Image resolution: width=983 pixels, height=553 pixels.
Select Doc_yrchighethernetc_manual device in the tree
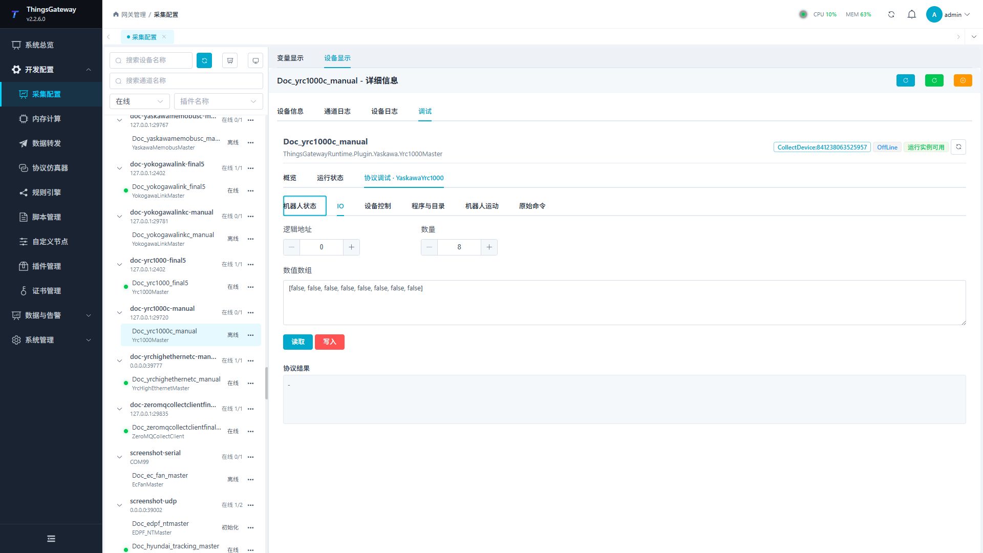(x=190, y=383)
